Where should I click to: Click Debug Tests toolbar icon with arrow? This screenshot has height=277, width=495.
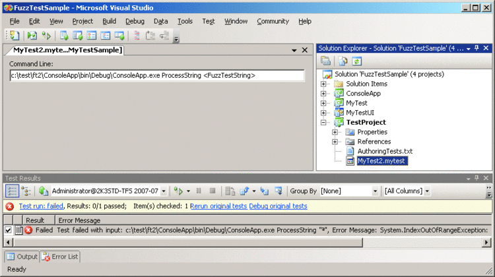click(46, 36)
